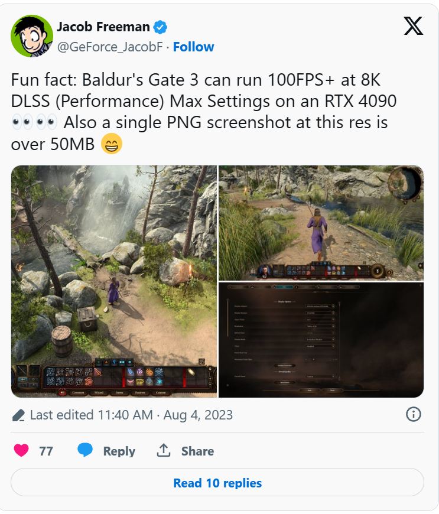Open X via the logo icon
This screenshot has width=439, height=514.
click(x=413, y=26)
